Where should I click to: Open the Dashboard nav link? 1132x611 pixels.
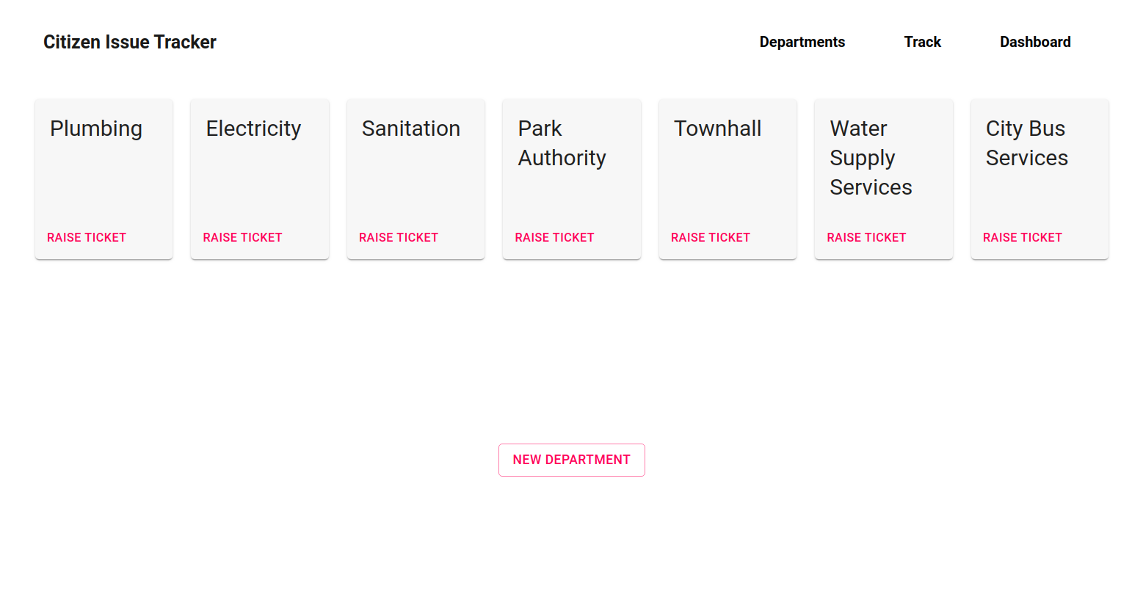(x=1035, y=42)
